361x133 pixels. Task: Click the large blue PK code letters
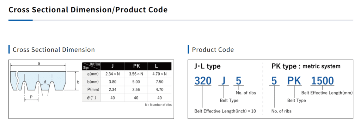pos(294,80)
